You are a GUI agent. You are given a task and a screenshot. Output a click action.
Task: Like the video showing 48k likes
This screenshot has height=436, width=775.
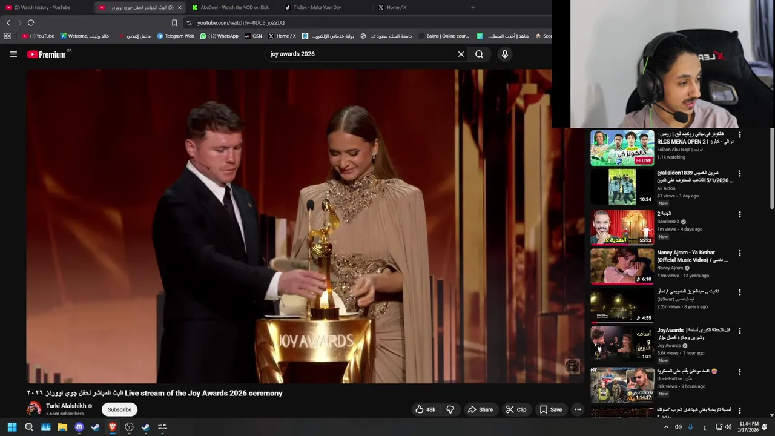(x=425, y=409)
